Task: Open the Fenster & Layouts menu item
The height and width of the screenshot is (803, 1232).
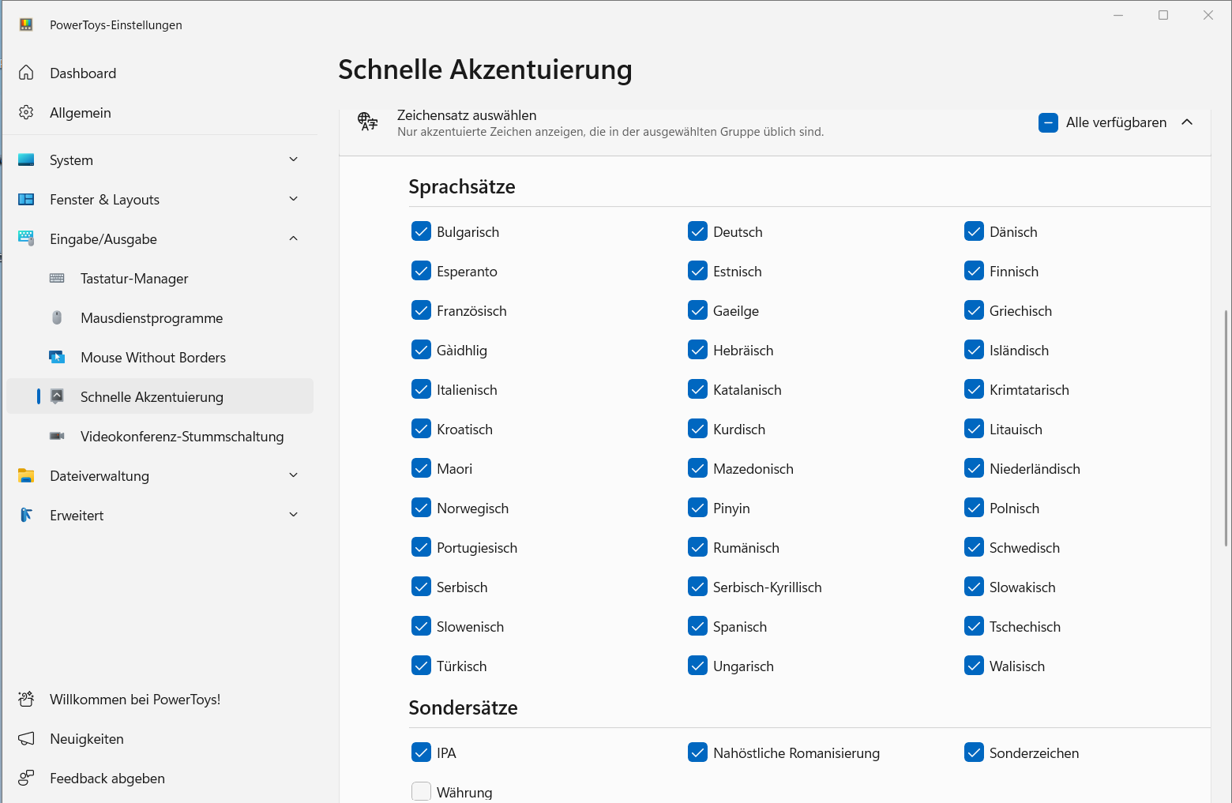Action: tap(104, 200)
